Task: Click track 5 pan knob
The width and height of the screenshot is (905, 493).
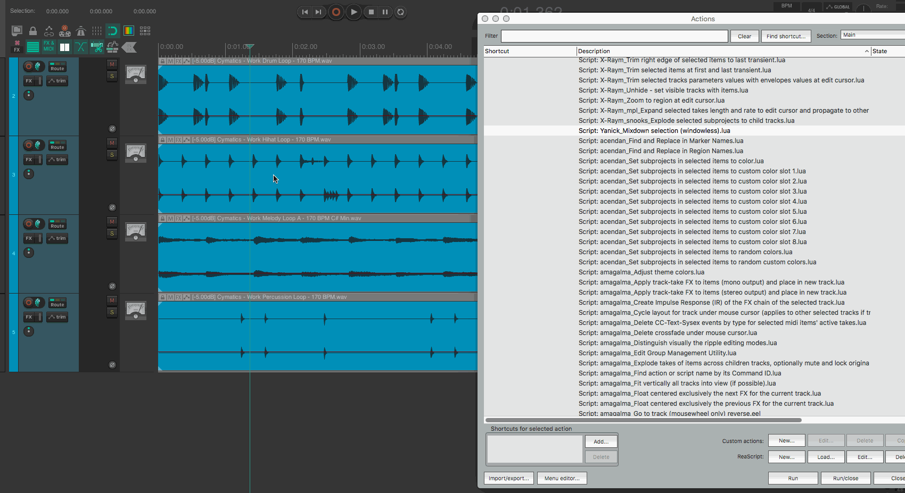Action: (29, 331)
